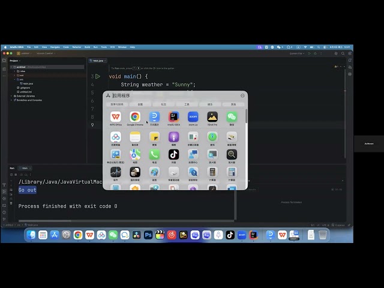The height and width of the screenshot is (288, 384).
Task: Open Notifications bell in right IntelliJ sidebar
Action: coord(350,60)
